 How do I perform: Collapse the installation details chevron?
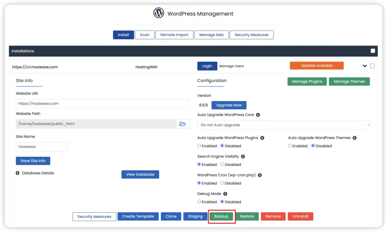click(x=364, y=66)
